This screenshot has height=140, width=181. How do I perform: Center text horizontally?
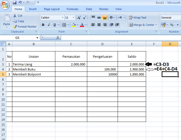[99, 25]
